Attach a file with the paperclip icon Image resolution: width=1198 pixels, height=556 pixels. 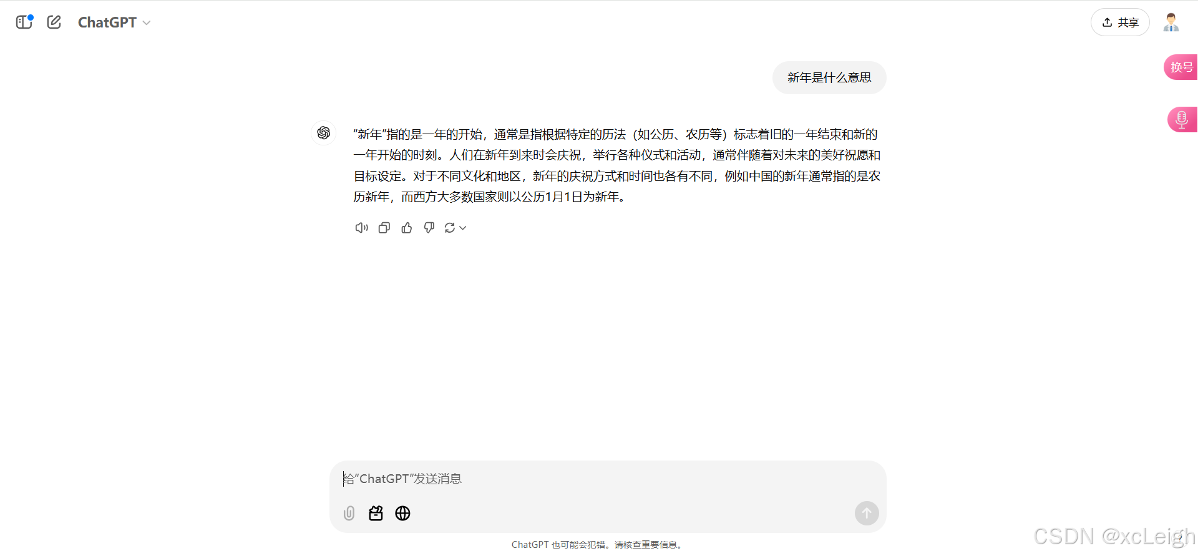click(x=349, y=514)
